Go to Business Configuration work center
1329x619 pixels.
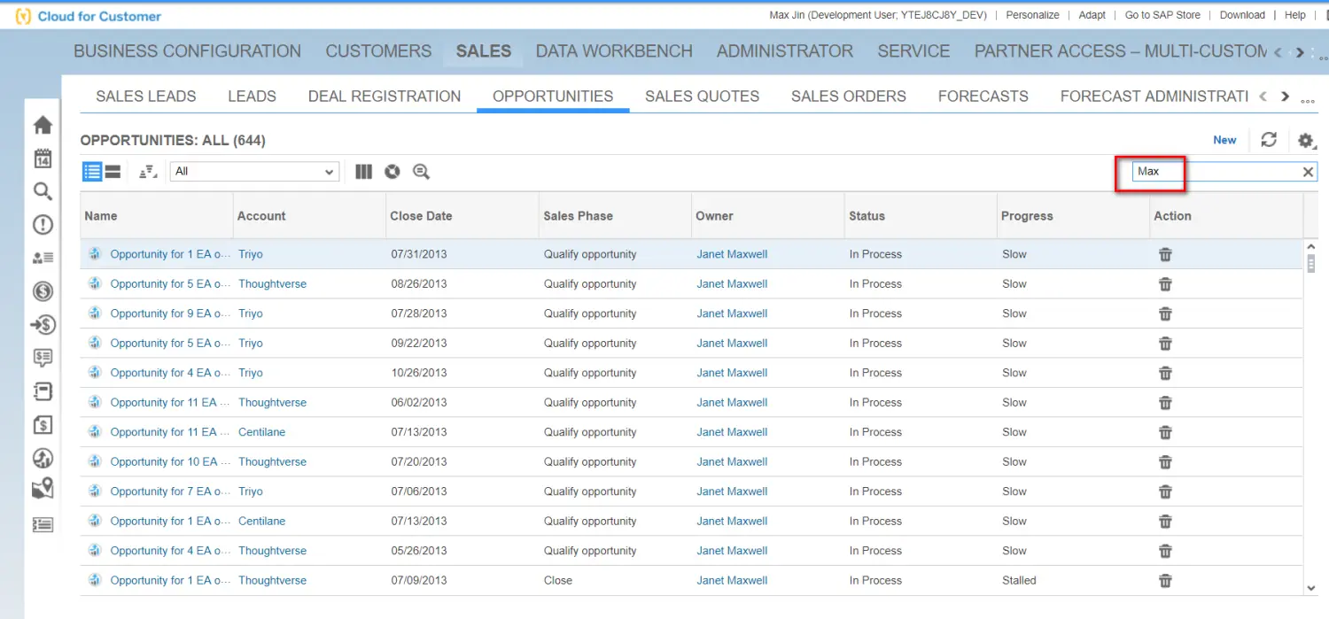pyautogui.click(x=187, y=51)
